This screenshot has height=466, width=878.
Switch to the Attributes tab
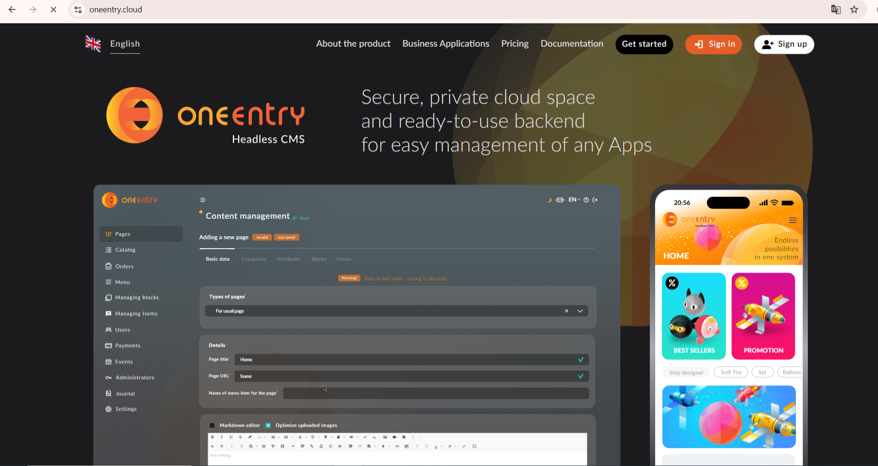pyautogui.click(x=288, y=259)
